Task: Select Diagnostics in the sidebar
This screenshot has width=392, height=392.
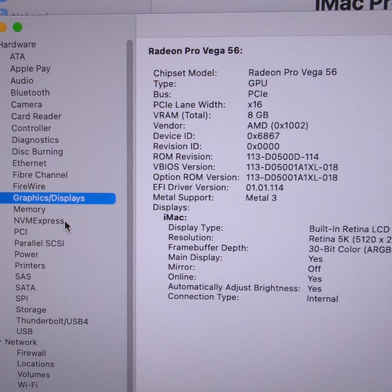Action: click(35, 140)
